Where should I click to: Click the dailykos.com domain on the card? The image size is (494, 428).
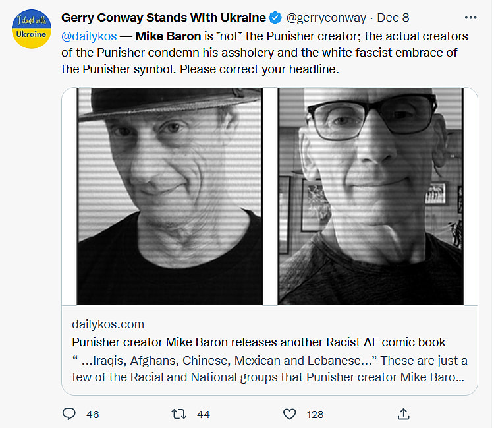tap(107, 324)
